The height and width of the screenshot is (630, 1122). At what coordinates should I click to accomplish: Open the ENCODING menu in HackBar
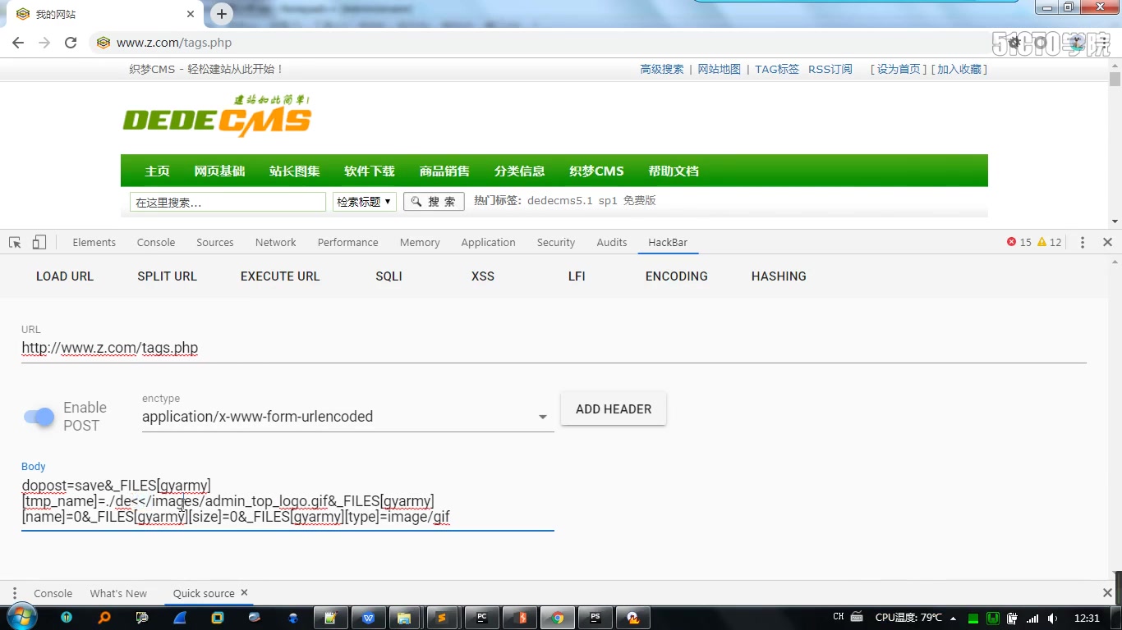coord(677,276)
